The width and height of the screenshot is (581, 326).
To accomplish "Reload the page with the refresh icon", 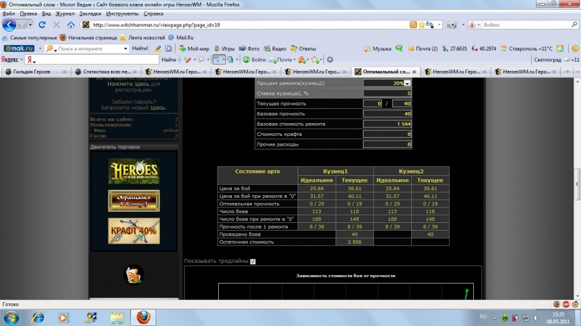I will point(42,24).
